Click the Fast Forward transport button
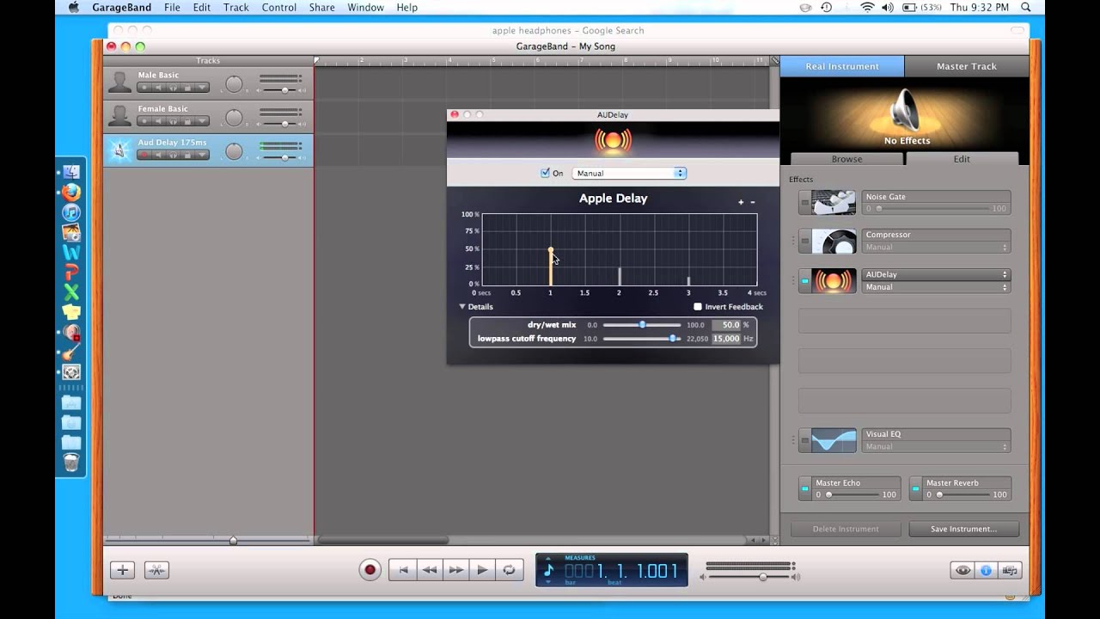This screenshot has height=619, width=1100. (456, 570)
